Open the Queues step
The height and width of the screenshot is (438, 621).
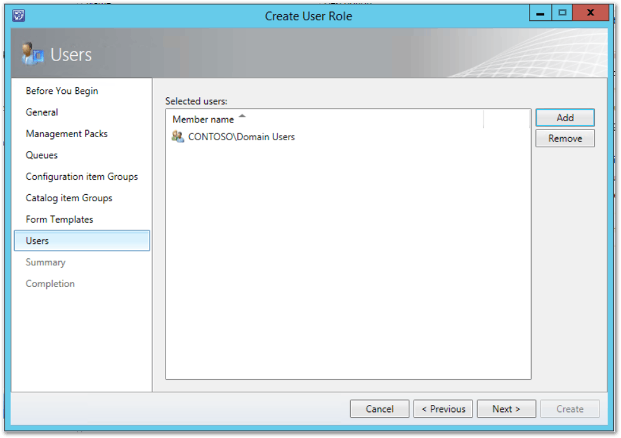[x=42, y=155]
